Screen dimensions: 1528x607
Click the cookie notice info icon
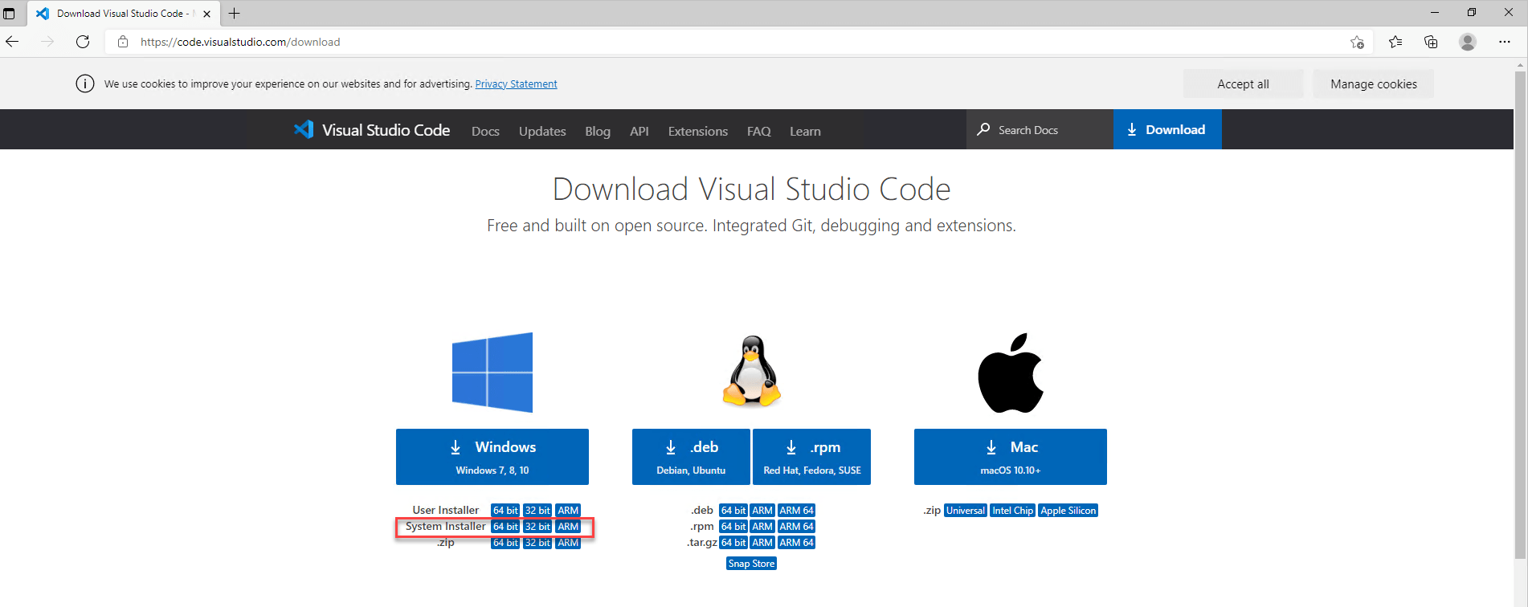coord(85,84)
